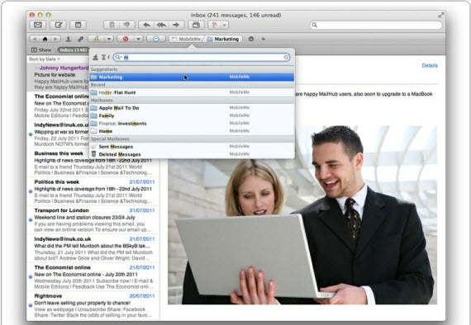Click the Details link in message header

[430, 65]
